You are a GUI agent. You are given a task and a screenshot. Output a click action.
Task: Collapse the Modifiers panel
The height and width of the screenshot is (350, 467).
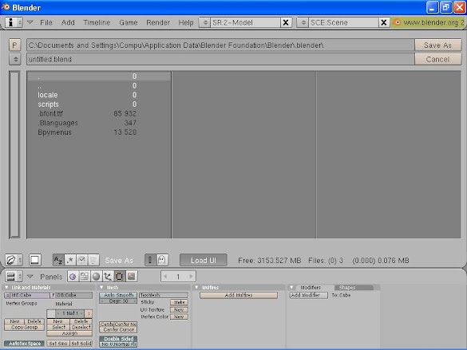pos(291,287)
